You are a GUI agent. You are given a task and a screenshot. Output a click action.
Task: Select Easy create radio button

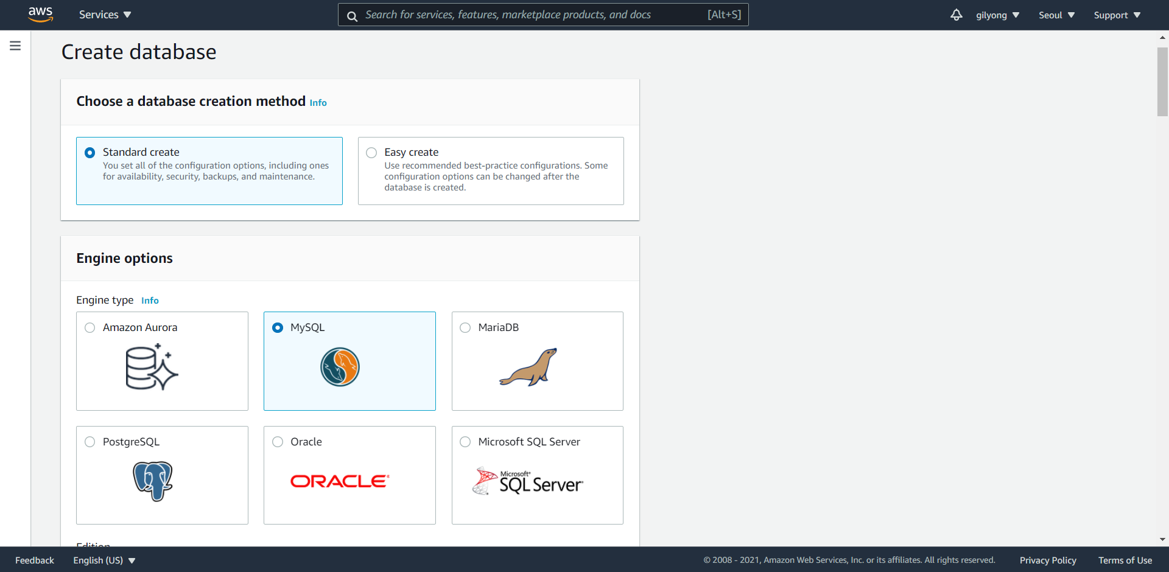tap(371, 153)
